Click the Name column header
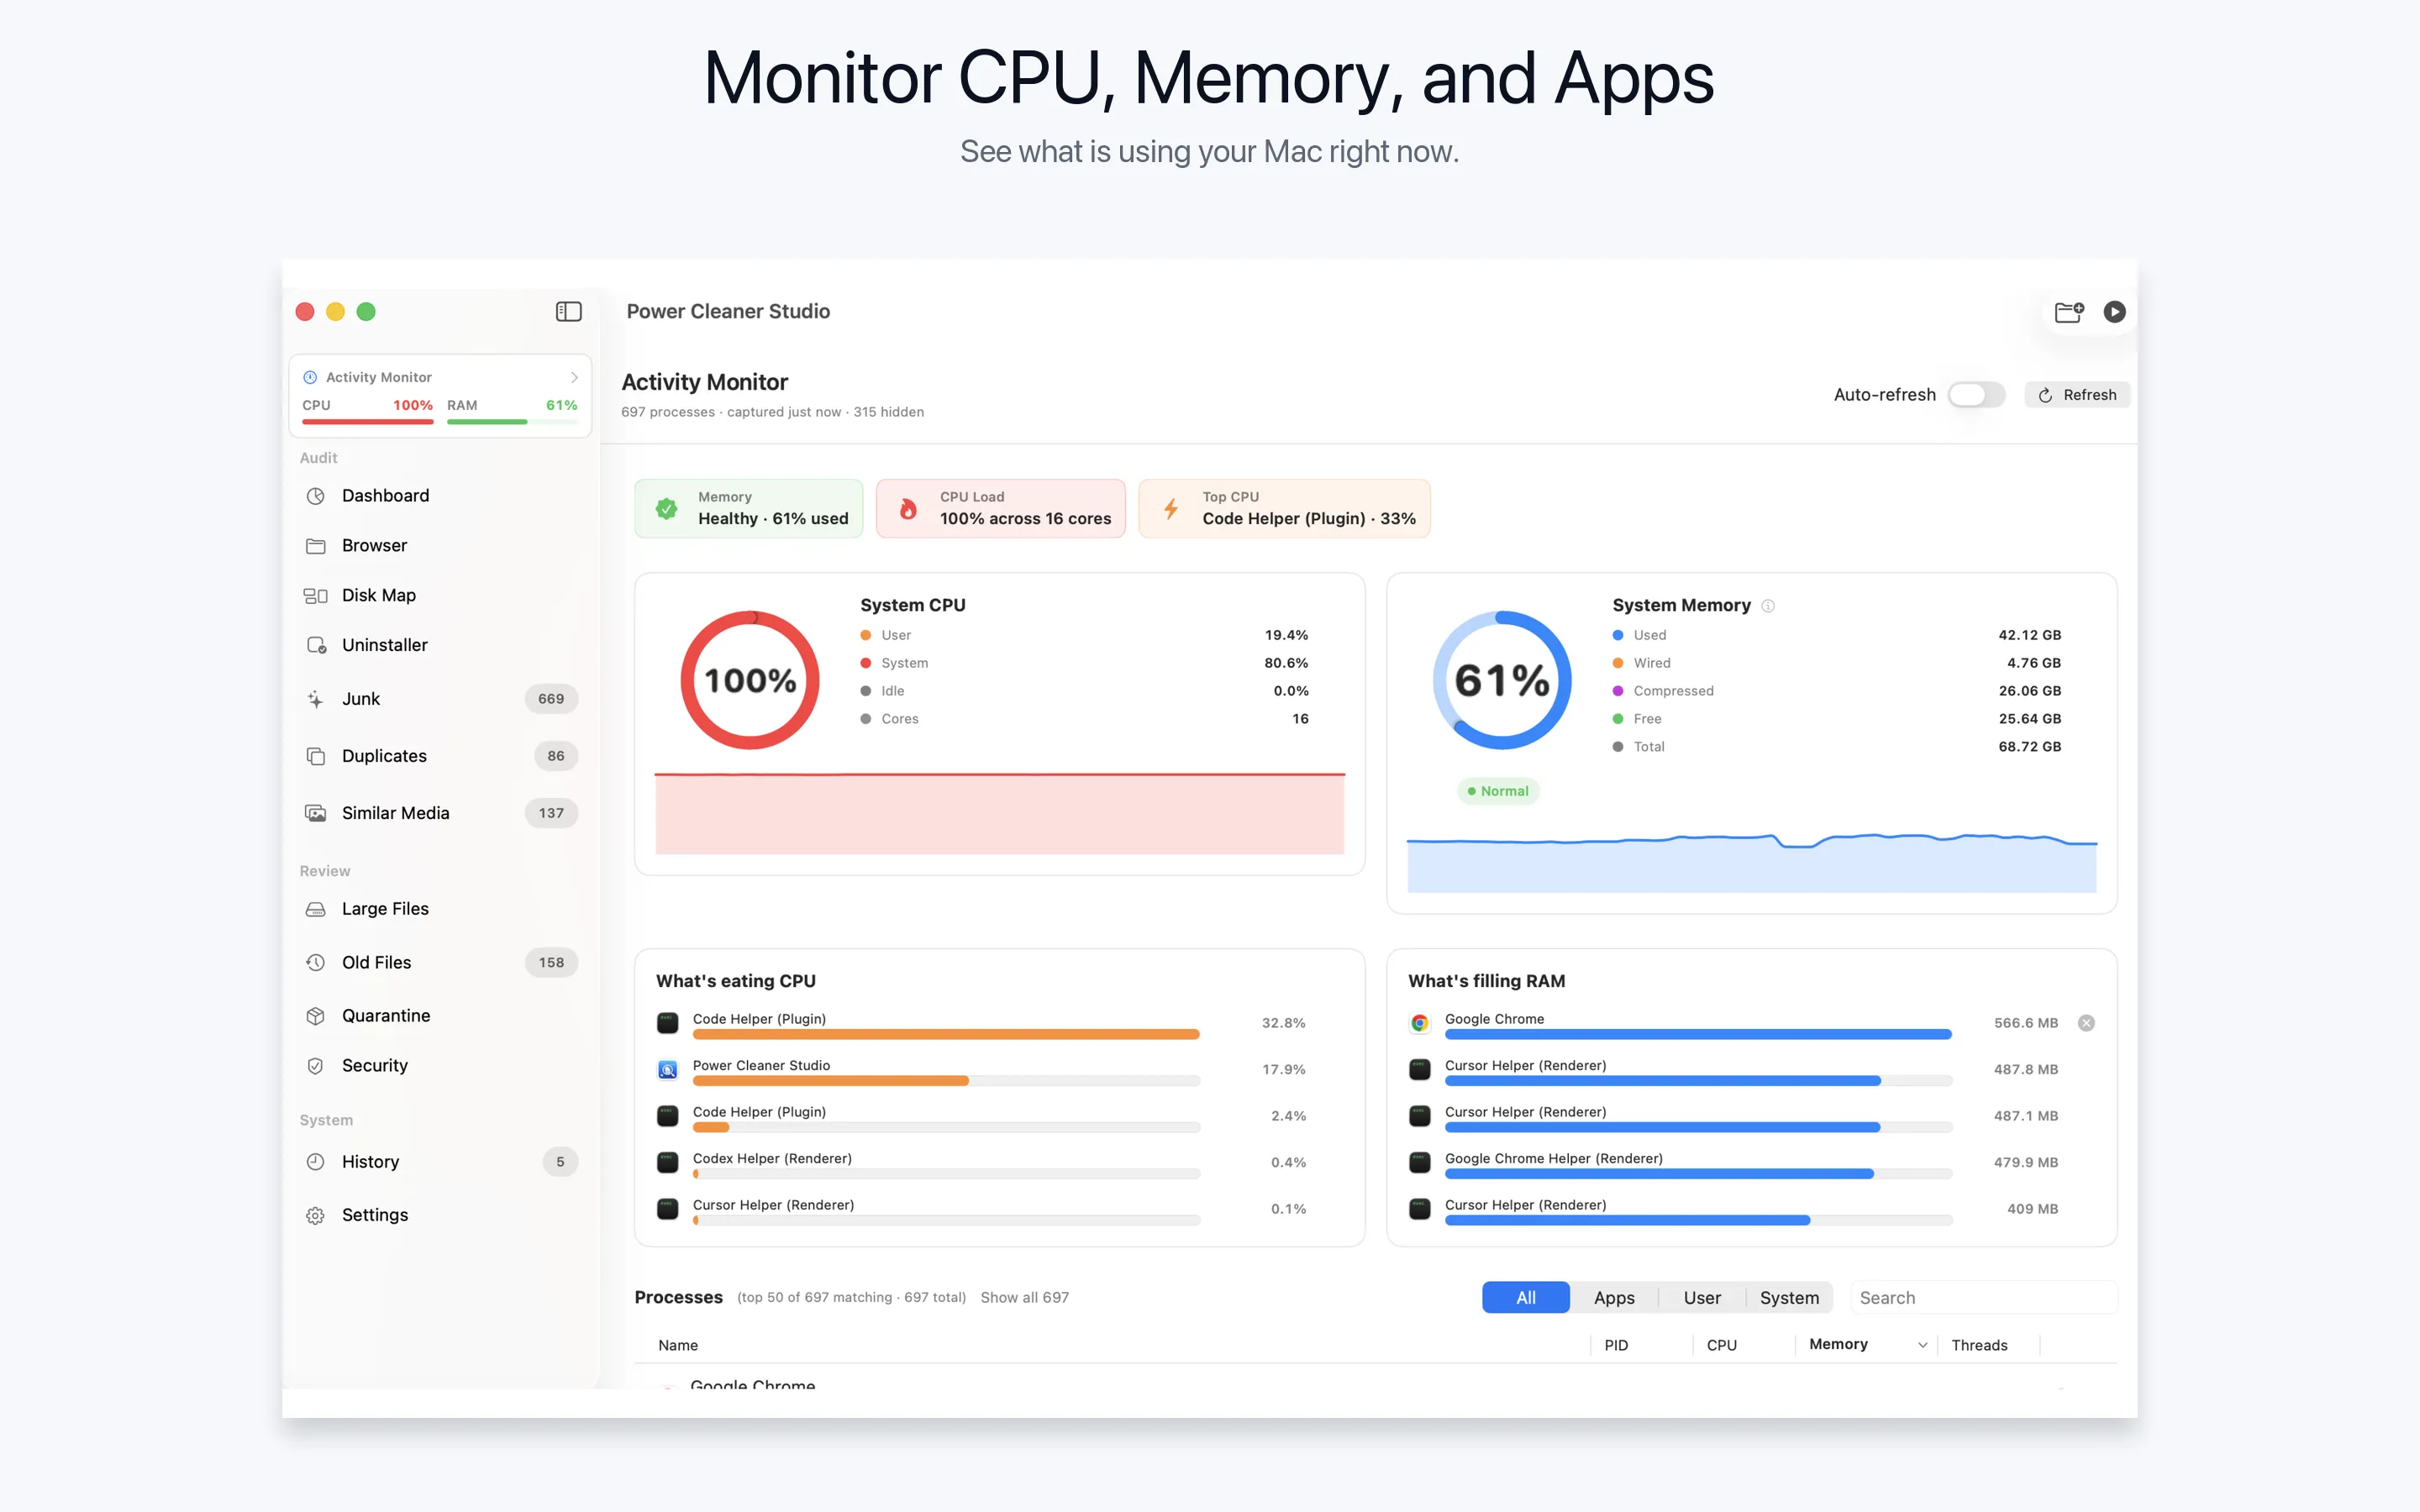 pos(678,1345)
